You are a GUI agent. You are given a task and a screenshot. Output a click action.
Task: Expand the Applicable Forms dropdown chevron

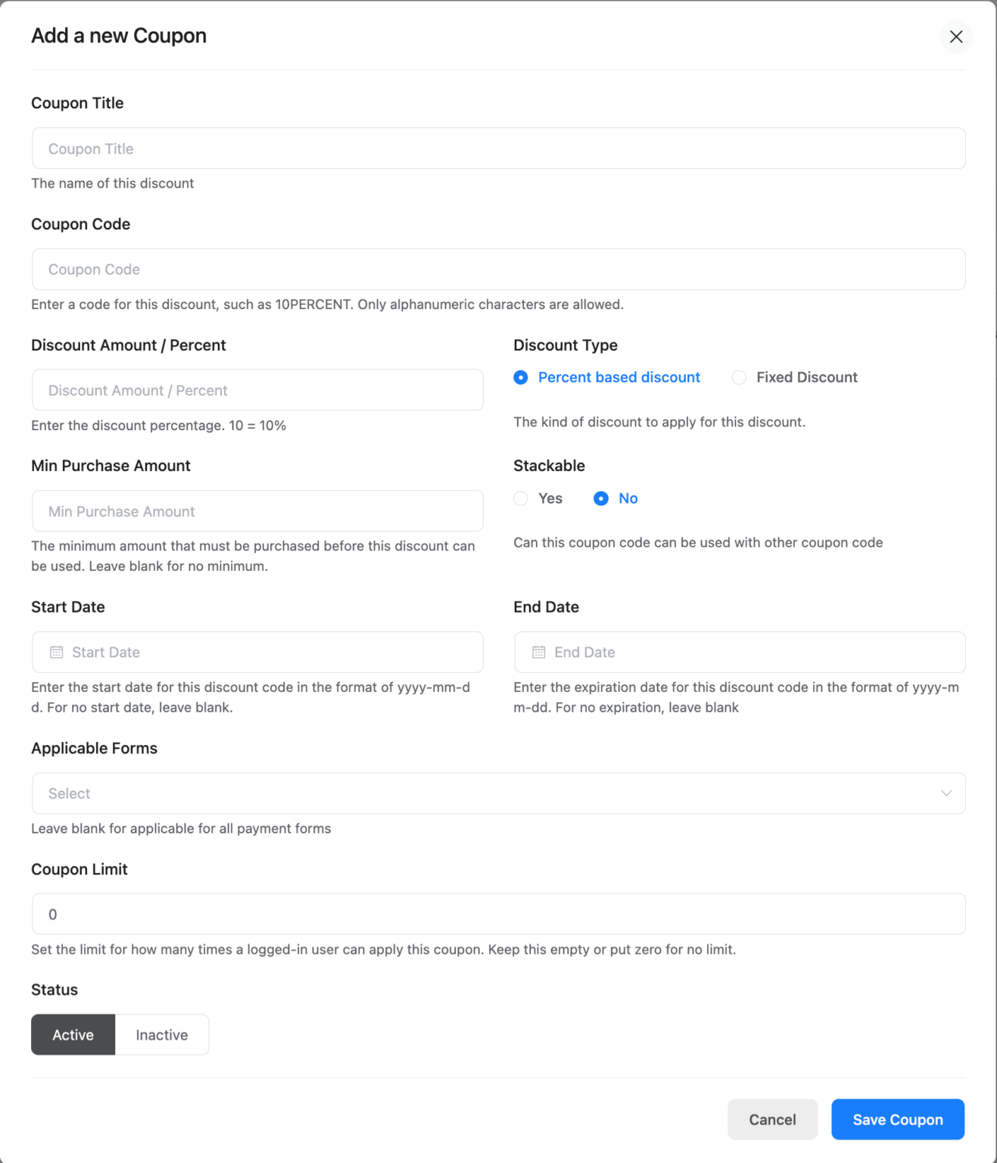click(x=946, y=793)
